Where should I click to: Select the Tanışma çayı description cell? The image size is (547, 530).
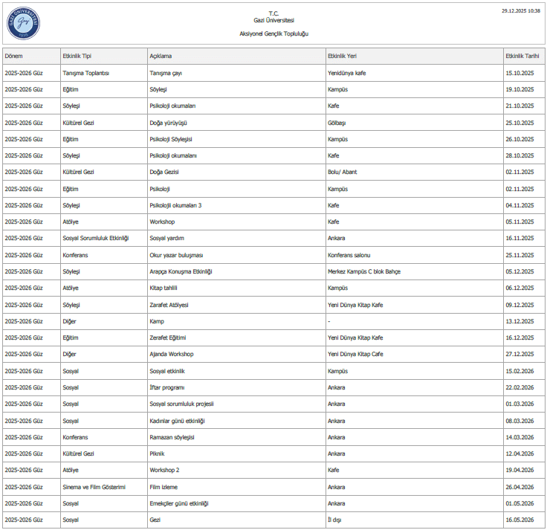tap(166, 73)
